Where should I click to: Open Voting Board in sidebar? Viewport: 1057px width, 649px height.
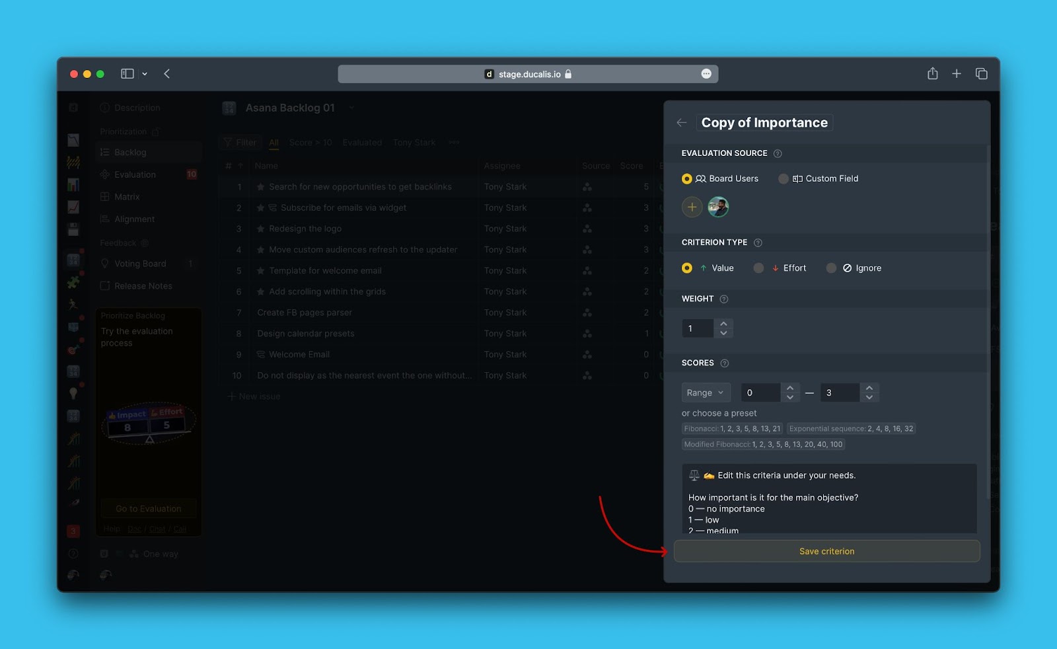(x=149, y=264)
